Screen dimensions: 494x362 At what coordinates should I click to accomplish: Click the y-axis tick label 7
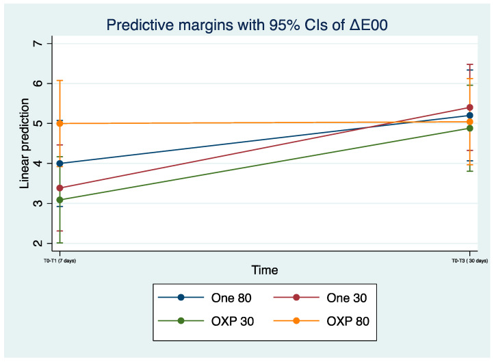pos(38,43)
